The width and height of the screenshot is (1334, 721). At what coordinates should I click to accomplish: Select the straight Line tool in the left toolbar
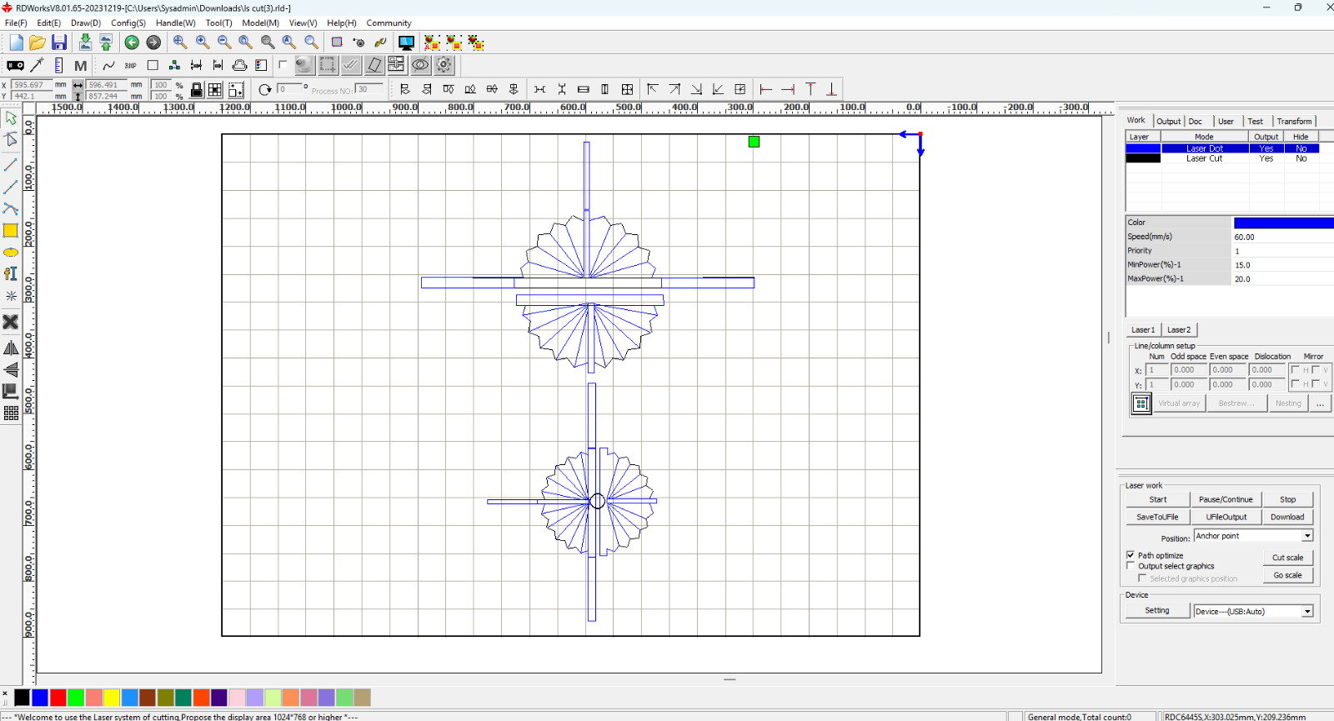pos(11,165)
